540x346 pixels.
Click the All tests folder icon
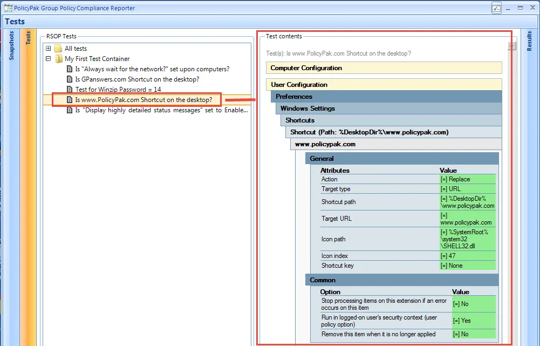(58, 49)
